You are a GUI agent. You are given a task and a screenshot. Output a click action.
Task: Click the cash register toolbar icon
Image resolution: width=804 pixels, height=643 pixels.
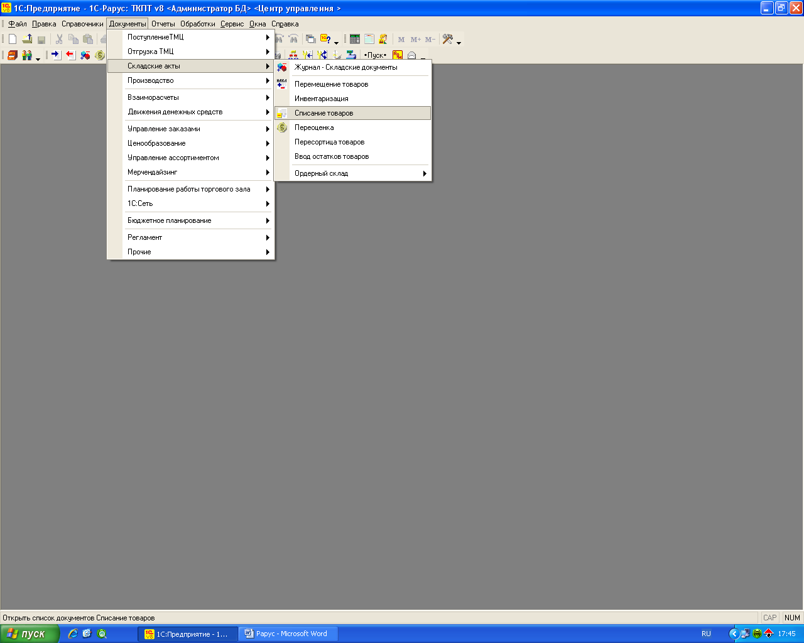(352, 55)
